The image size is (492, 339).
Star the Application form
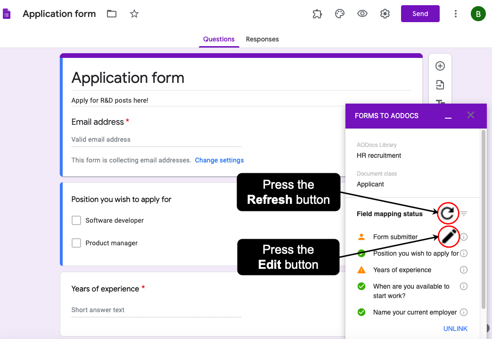[134, 14]
